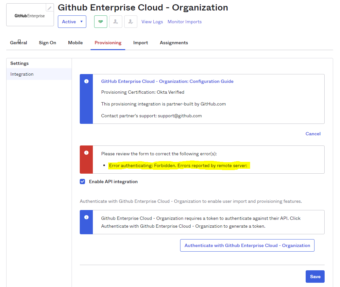This screenshot has height=287, width=340.
Task: Open the Active status dropdown
Action: coord(72,22)
